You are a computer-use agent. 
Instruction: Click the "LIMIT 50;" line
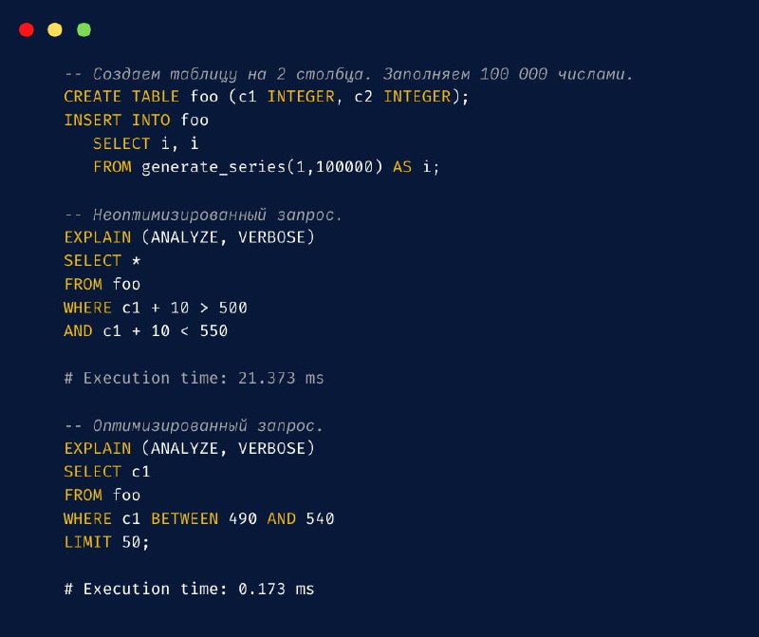pos(106,542)
